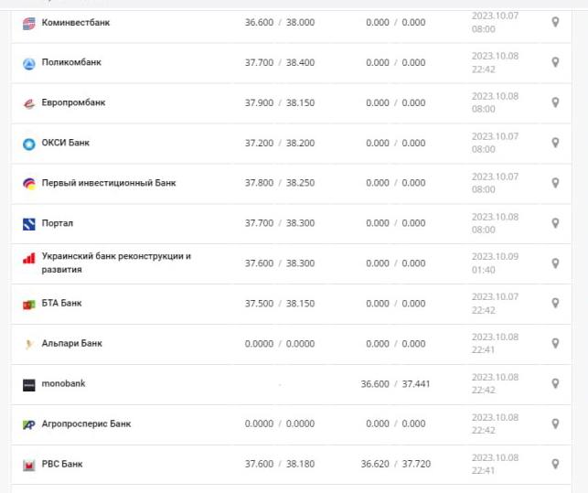Select the Альпари Банк name
The image size is (588, 493).
click(x=71, y=343)
